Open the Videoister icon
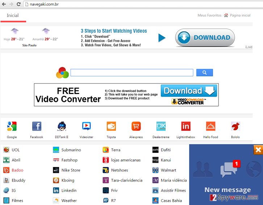 click(86, 126)
